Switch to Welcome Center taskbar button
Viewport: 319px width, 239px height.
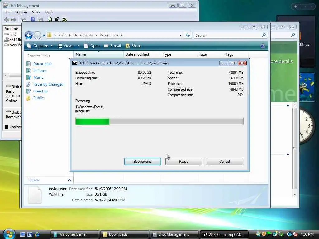point(74,234)
